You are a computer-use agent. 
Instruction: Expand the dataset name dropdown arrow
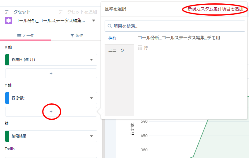point(93,21)
